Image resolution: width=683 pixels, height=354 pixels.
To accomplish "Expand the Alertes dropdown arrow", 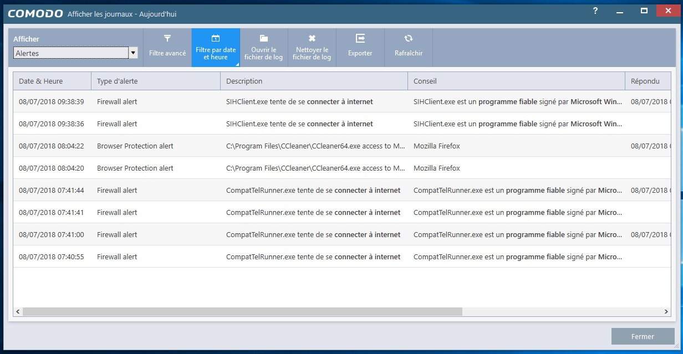I will [133, 53].
